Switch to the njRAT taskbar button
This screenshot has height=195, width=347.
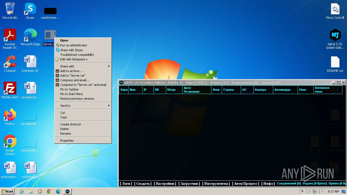[x=68, y=191]
